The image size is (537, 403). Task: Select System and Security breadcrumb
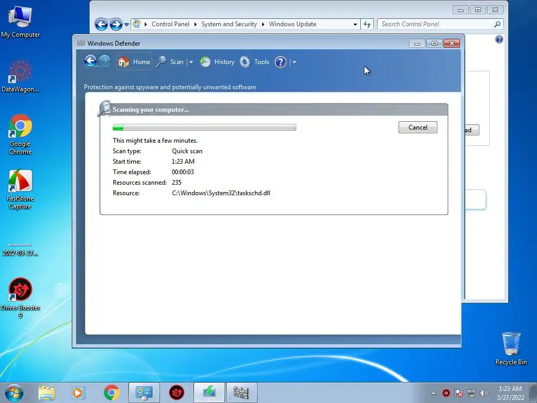tap(229, 24)
